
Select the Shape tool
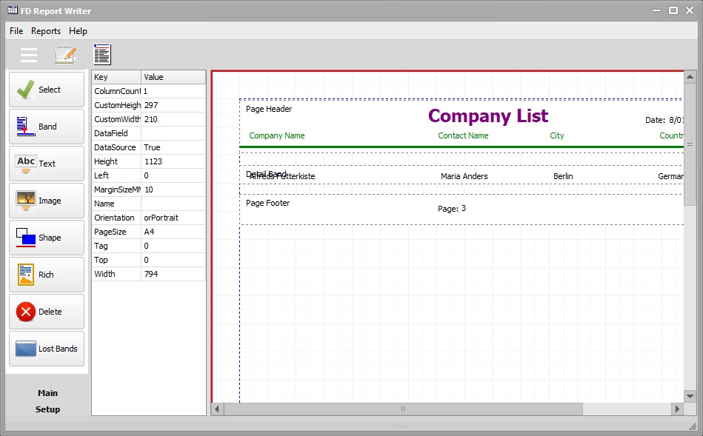47,238
